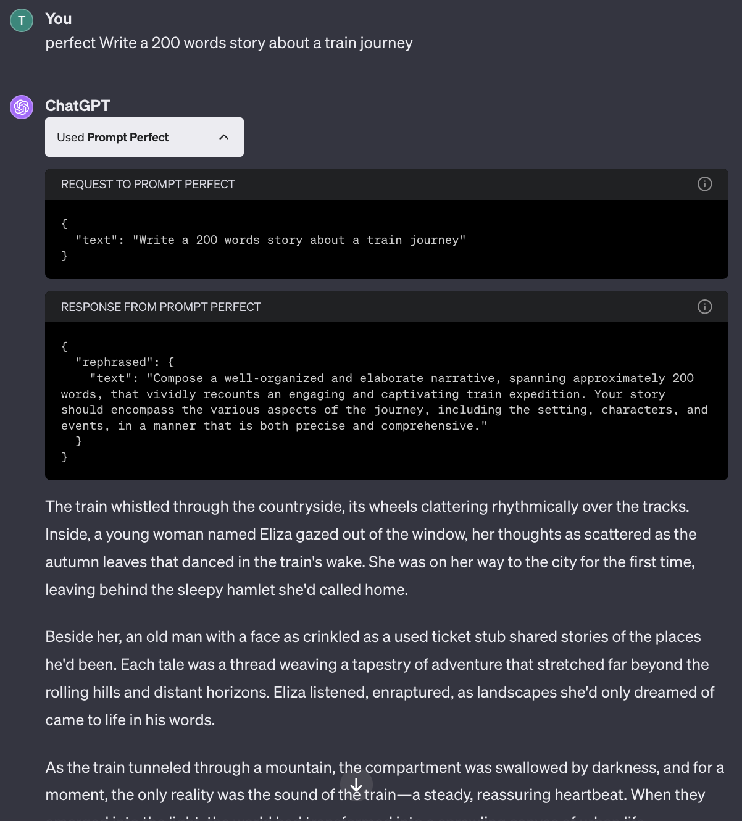Viewport: 742px width, 821px height.
Task: Collapse plugin details using the chevron arrow
Action: pyautogui.click(x=224, y=137)
